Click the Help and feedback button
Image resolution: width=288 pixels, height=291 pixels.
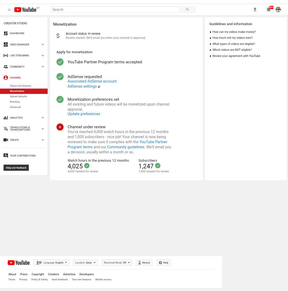16,168
